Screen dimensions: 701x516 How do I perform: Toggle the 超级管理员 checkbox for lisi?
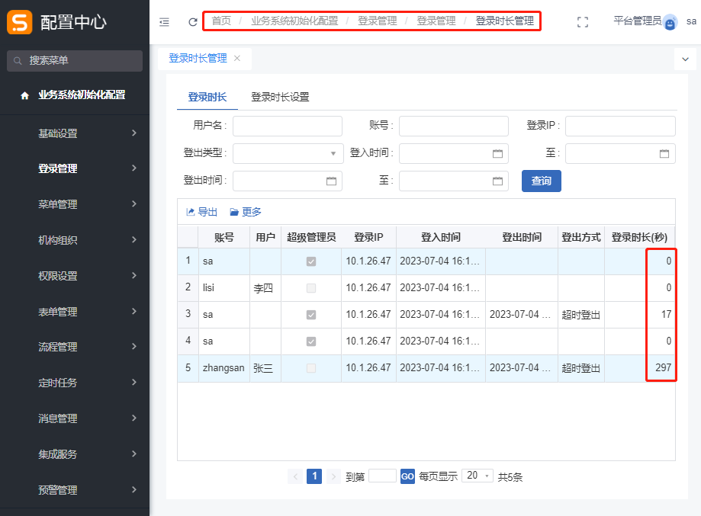[x=310, y=288]
